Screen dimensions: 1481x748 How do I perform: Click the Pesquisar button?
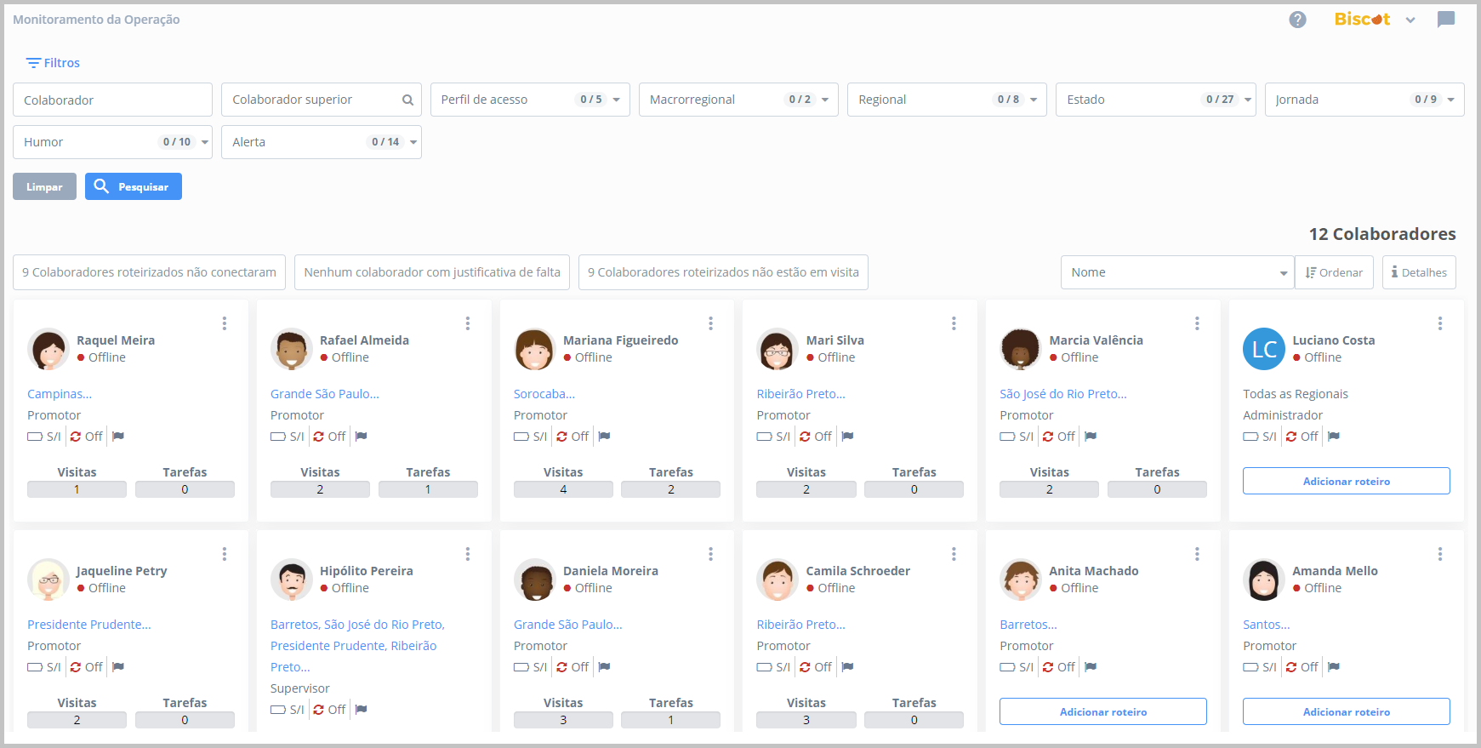pyautogui.click(x=134, y=186)
